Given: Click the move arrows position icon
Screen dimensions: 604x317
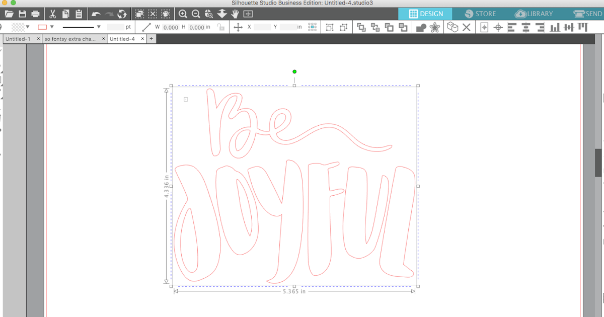Looking at the screenshot, I should point(239,27).
